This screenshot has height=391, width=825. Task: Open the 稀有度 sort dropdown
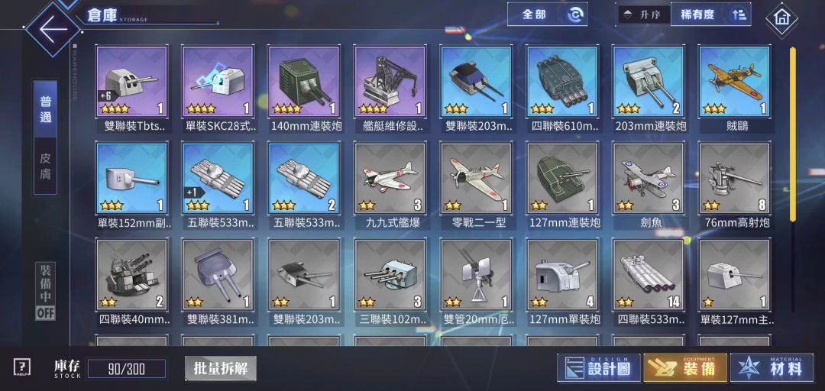(711, 15)
